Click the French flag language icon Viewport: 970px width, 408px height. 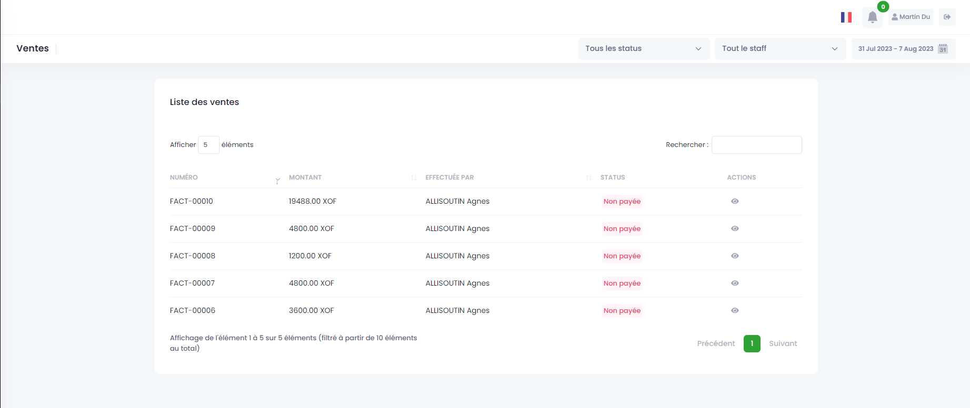(846, 17)
